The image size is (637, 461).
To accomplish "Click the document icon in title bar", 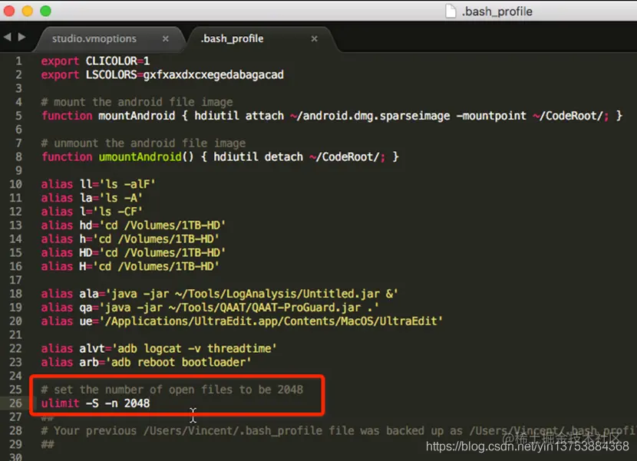I will coord(451,11).
